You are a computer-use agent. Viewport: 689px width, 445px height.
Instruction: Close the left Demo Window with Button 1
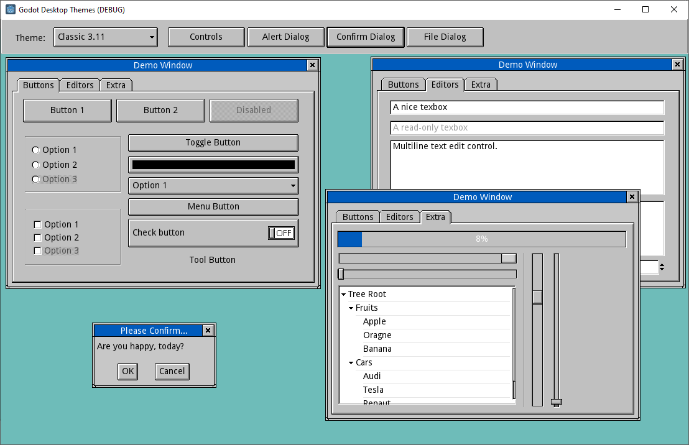312,65
